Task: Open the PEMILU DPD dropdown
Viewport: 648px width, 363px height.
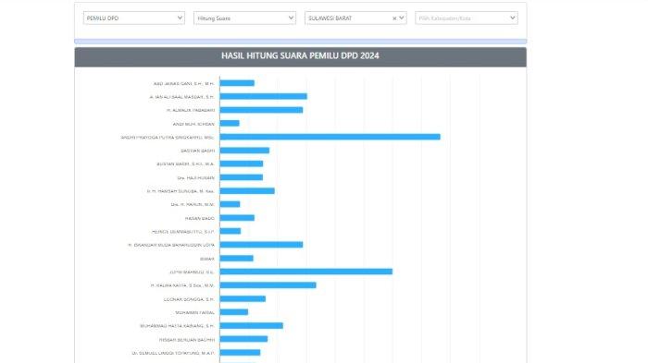Action: (134, 18)
